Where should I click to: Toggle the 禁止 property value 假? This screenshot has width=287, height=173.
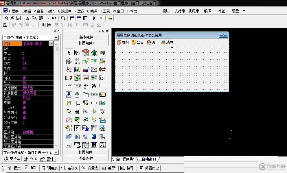tap(38, 83)
